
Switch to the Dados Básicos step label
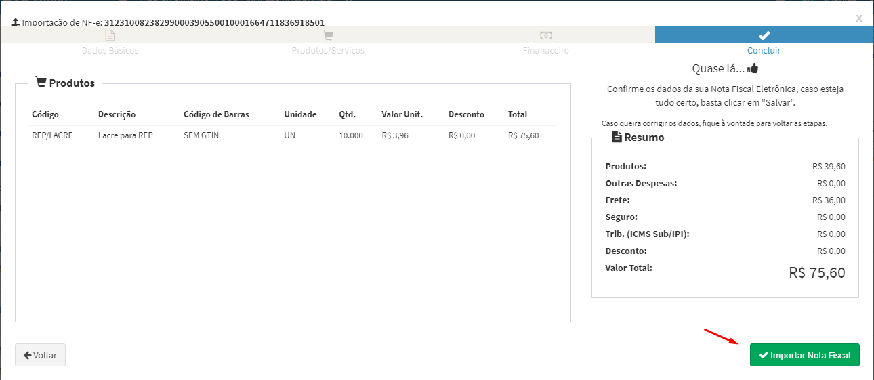click(110, 51)
